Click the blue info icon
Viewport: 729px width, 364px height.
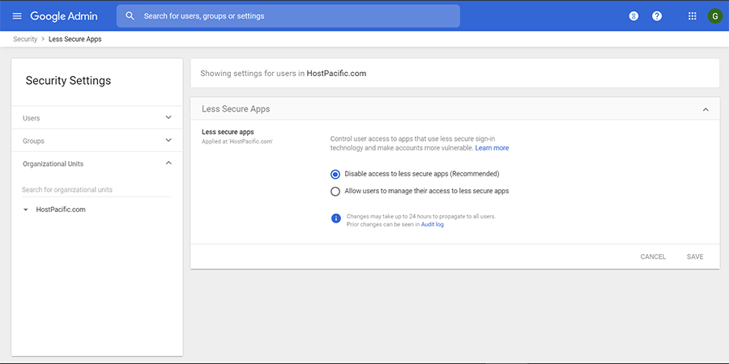[336, 218]
